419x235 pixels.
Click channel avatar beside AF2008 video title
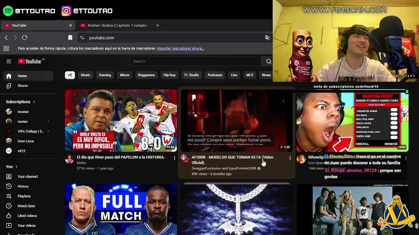185,159
